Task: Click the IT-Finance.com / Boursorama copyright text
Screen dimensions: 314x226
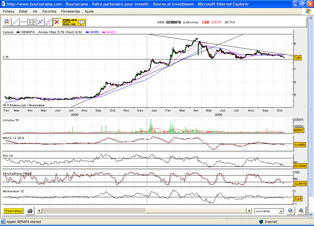Action: coord(24,105)
